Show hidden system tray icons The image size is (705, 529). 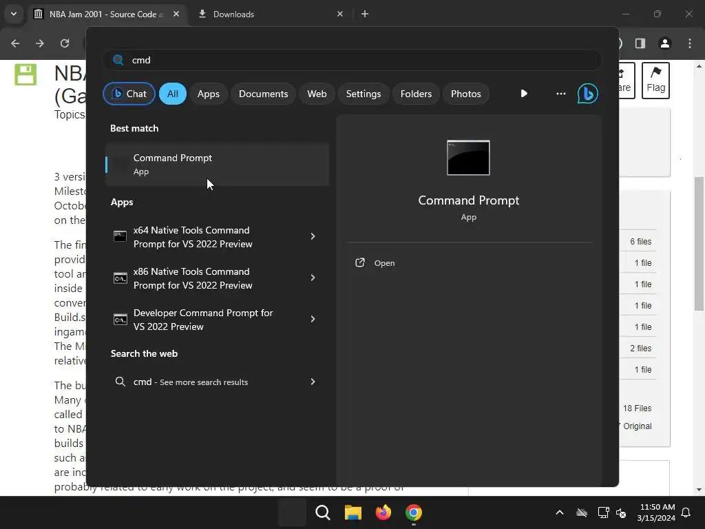pos(559,512)
